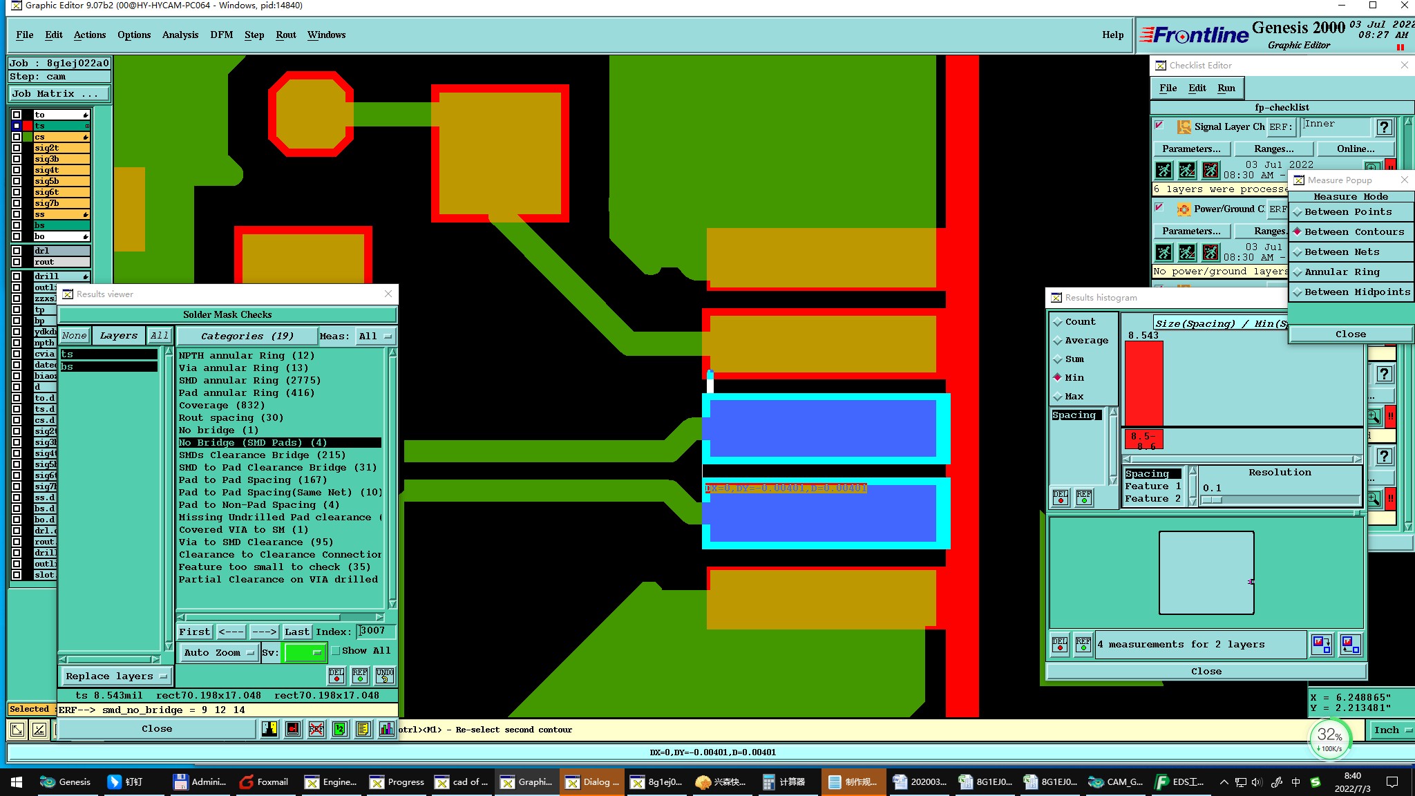Screen dimensions: 1415x796
Task: Open the Job Matrix ... selector
Action: pos(59,94)
